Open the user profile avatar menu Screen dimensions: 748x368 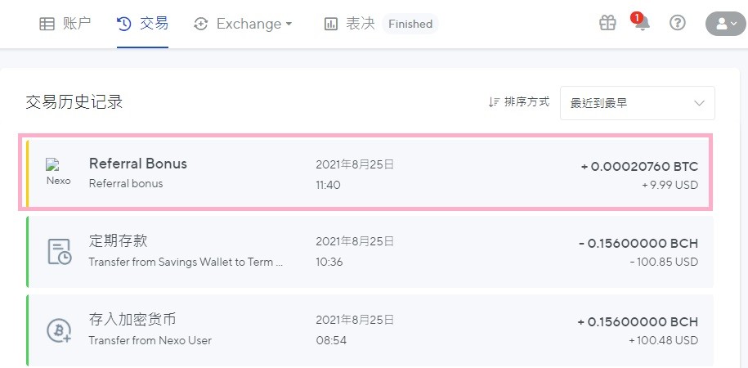tap(727, 24)
